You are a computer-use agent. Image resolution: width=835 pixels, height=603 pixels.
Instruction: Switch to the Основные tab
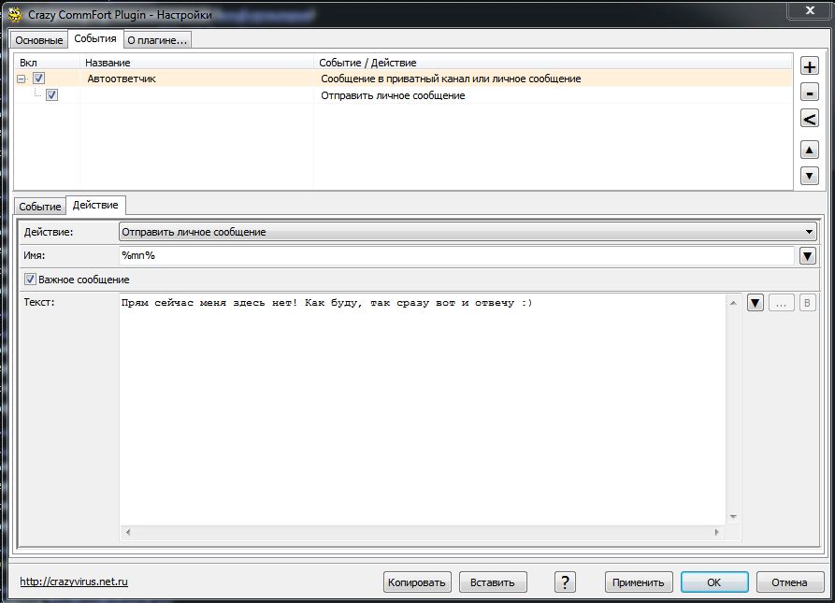pyautogui.click(x=39, y=40)
